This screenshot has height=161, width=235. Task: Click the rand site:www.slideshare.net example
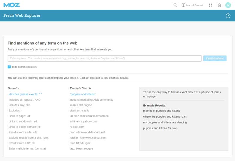coord(87,132)
